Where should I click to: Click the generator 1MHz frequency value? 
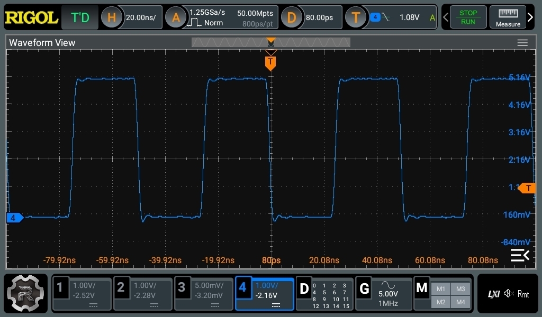[x=388, y=304]
